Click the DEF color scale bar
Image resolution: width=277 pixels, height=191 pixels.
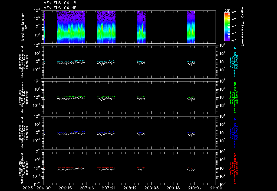click(227, 27)
